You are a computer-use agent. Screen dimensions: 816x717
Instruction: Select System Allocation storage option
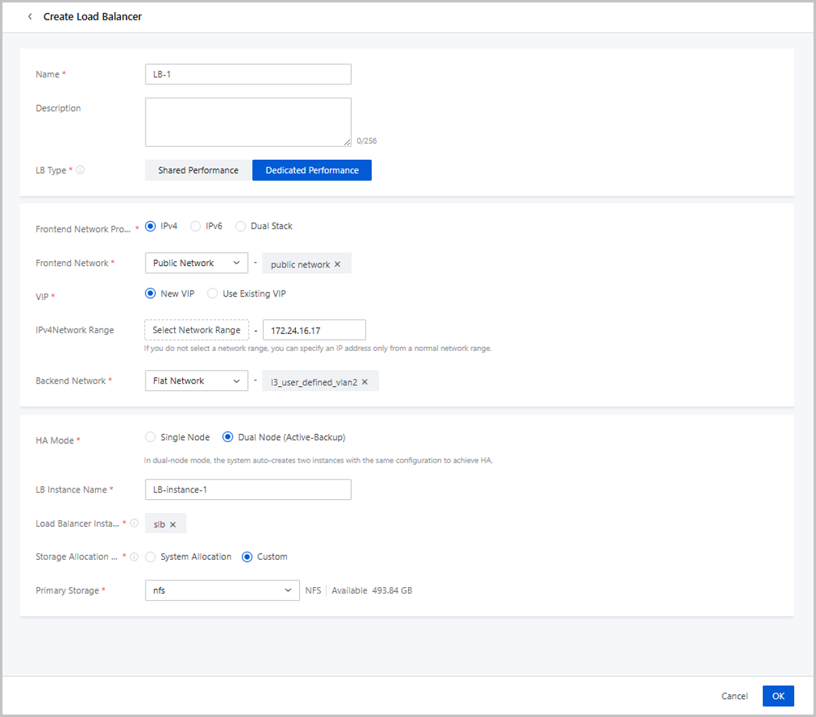(x=151, y=557)
